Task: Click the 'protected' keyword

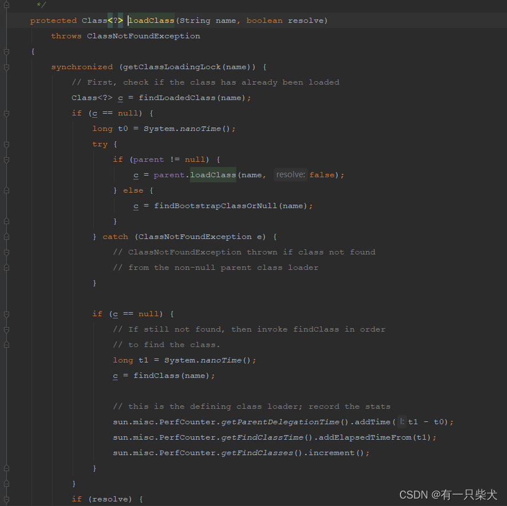Action: [53, 21]
